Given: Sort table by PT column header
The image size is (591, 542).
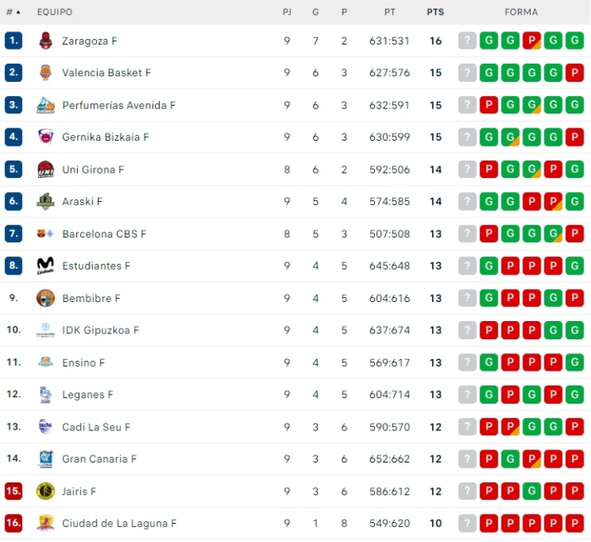Looking at the screenshot, I should coord(390,12).
